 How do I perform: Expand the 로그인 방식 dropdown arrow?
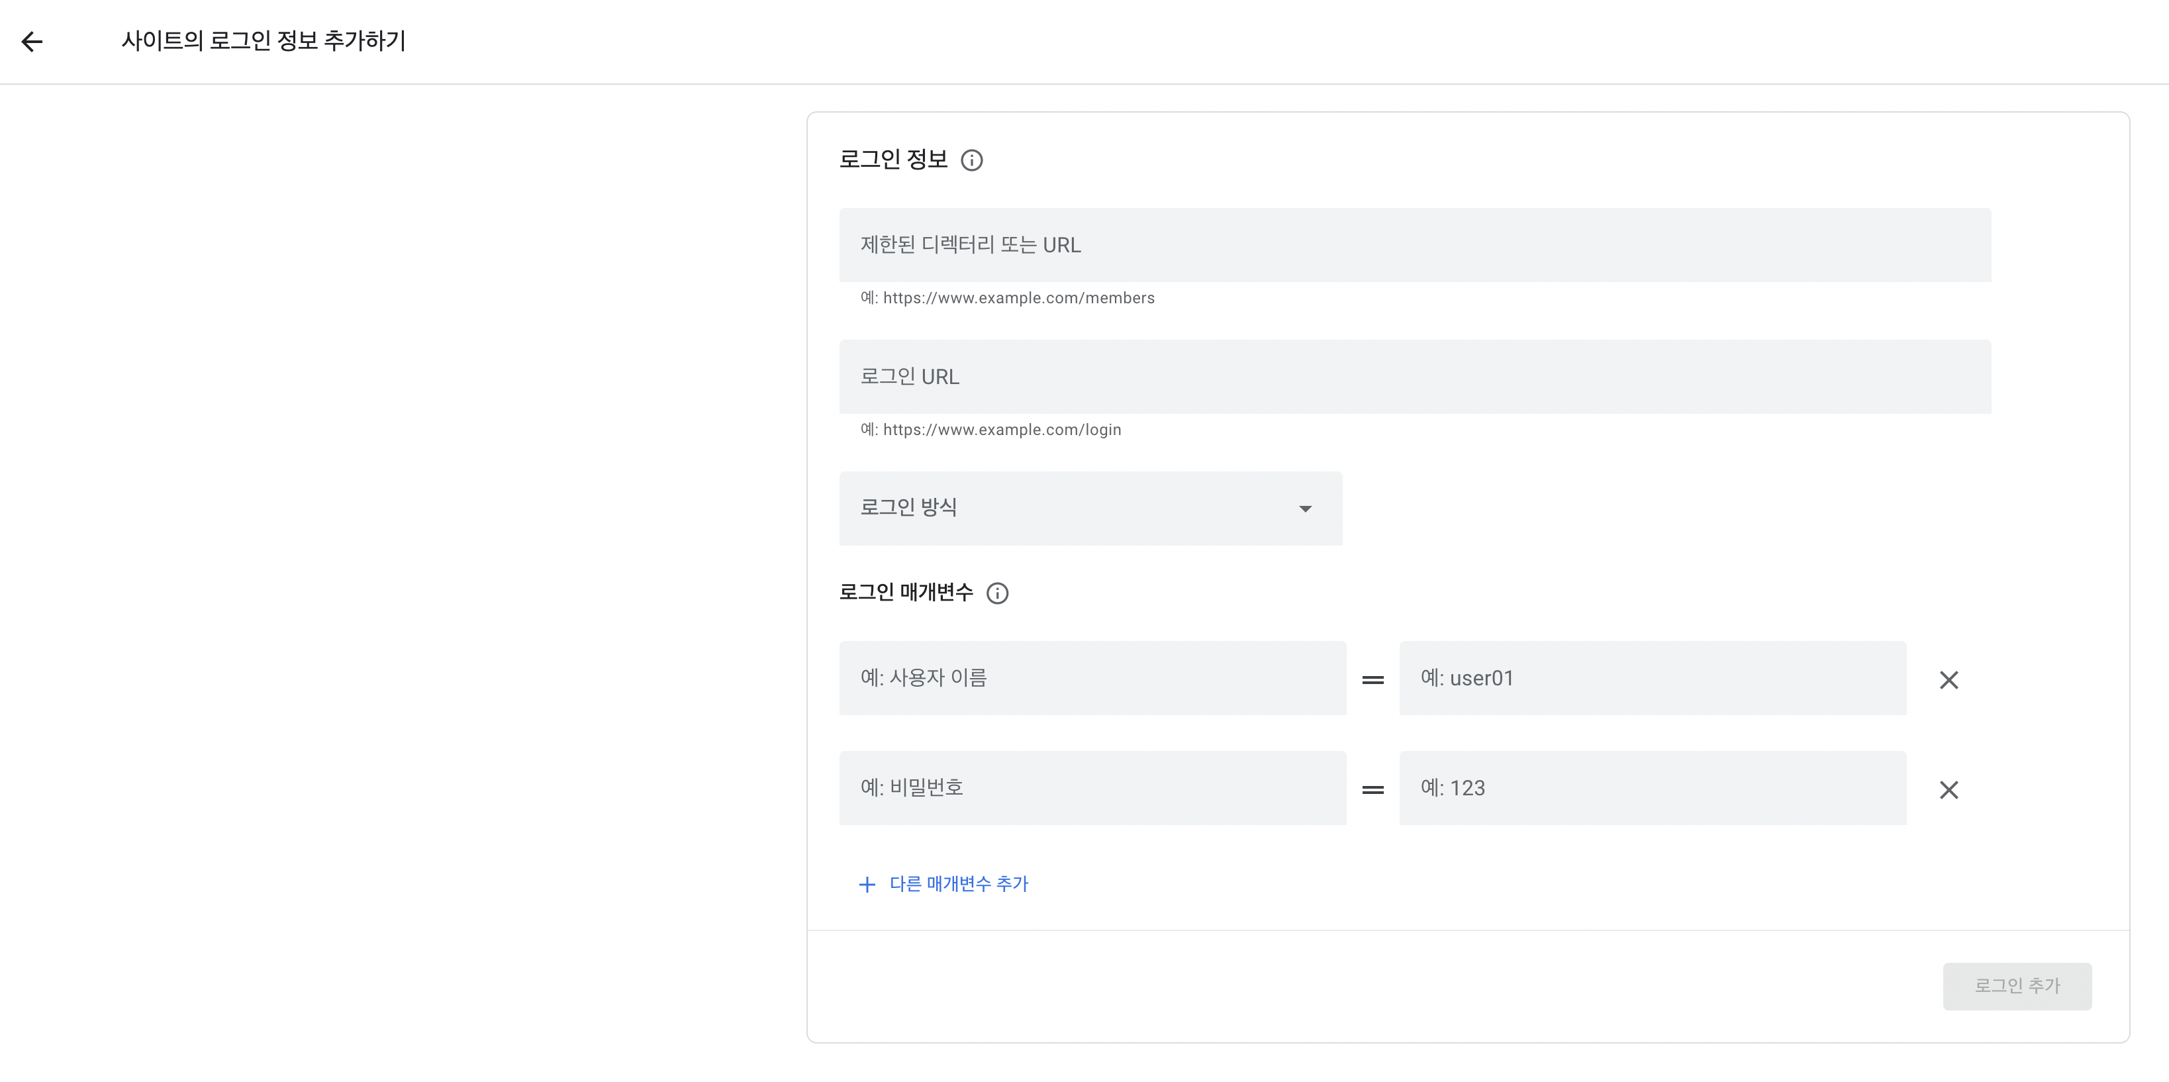[x=1305, y=509]
